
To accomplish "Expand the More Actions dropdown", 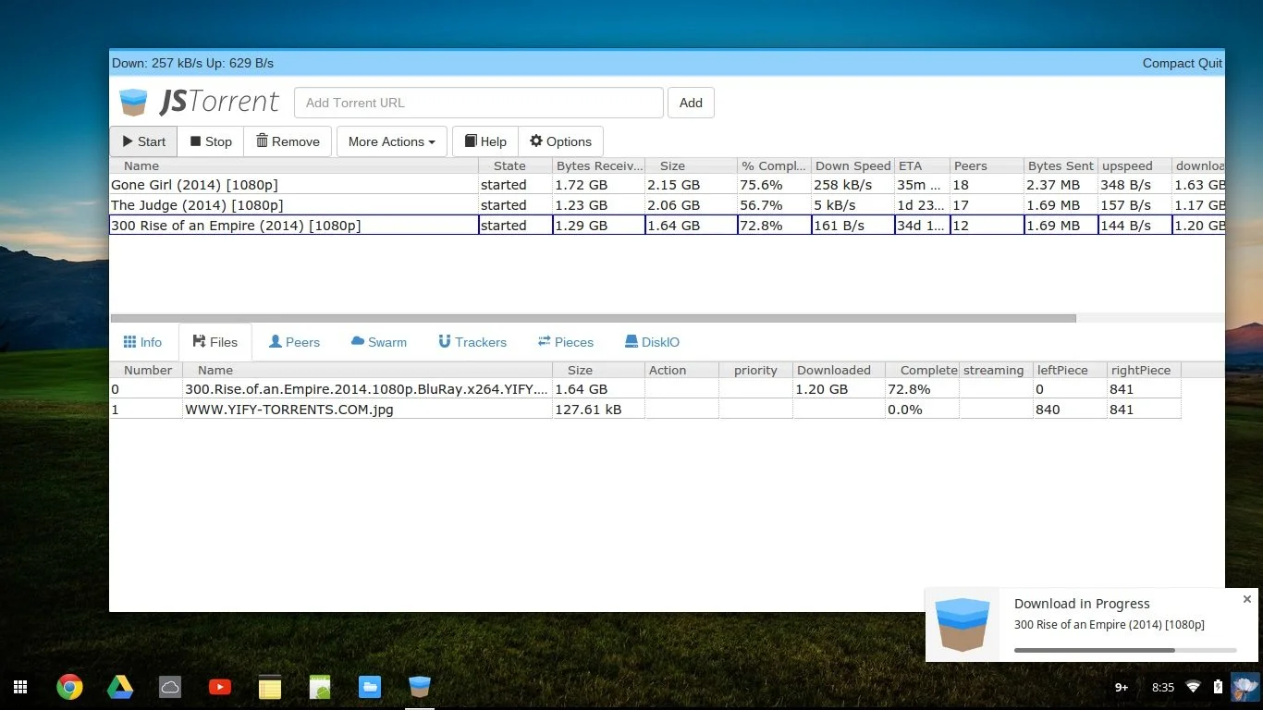I will pos(392,141).
